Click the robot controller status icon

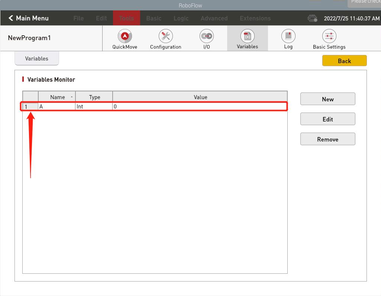tap(312, 18)
